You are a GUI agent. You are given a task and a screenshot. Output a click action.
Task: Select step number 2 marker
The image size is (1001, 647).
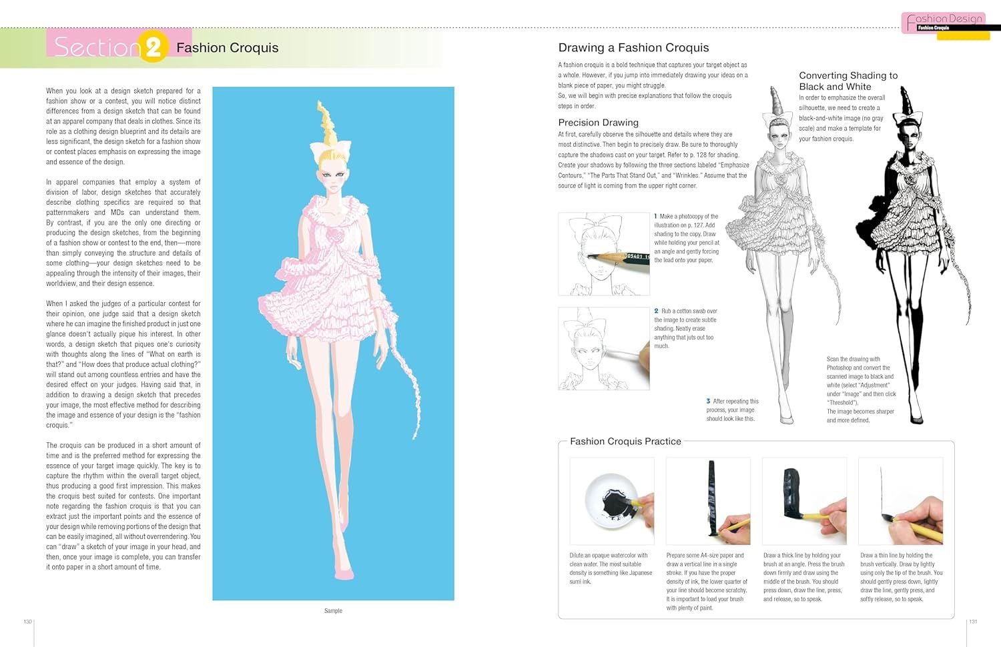tap(657, 311)
